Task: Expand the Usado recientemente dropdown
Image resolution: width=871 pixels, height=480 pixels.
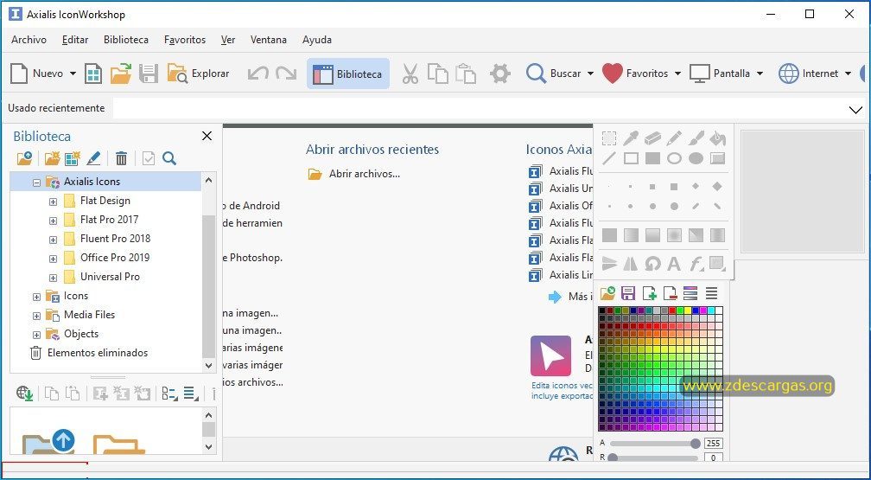Action: tap(855, 110)
